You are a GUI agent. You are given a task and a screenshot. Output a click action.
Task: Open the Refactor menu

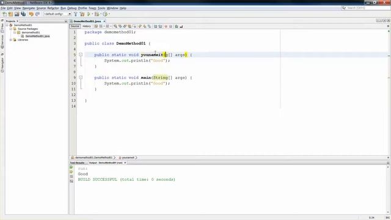[53, 8]
